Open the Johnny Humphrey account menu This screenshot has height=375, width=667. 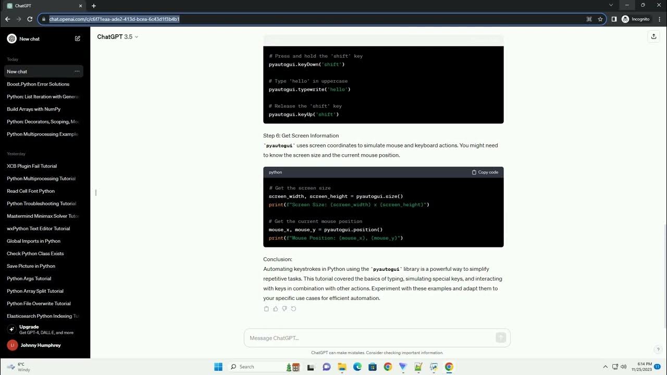[43, 345]
